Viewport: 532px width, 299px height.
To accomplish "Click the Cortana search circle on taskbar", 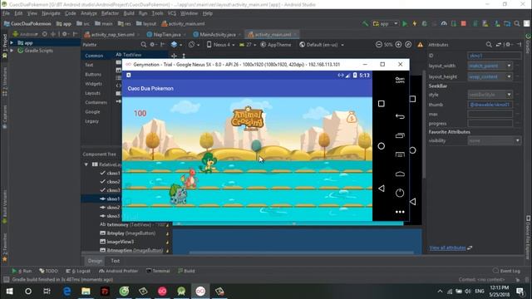I will pyautogui.click(x=28, y=292).
